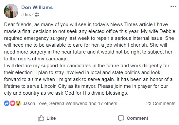This screenshot has height=125, width=179.
Task: Click the 3 hrs timestamp link
Action: coord(26,15)
